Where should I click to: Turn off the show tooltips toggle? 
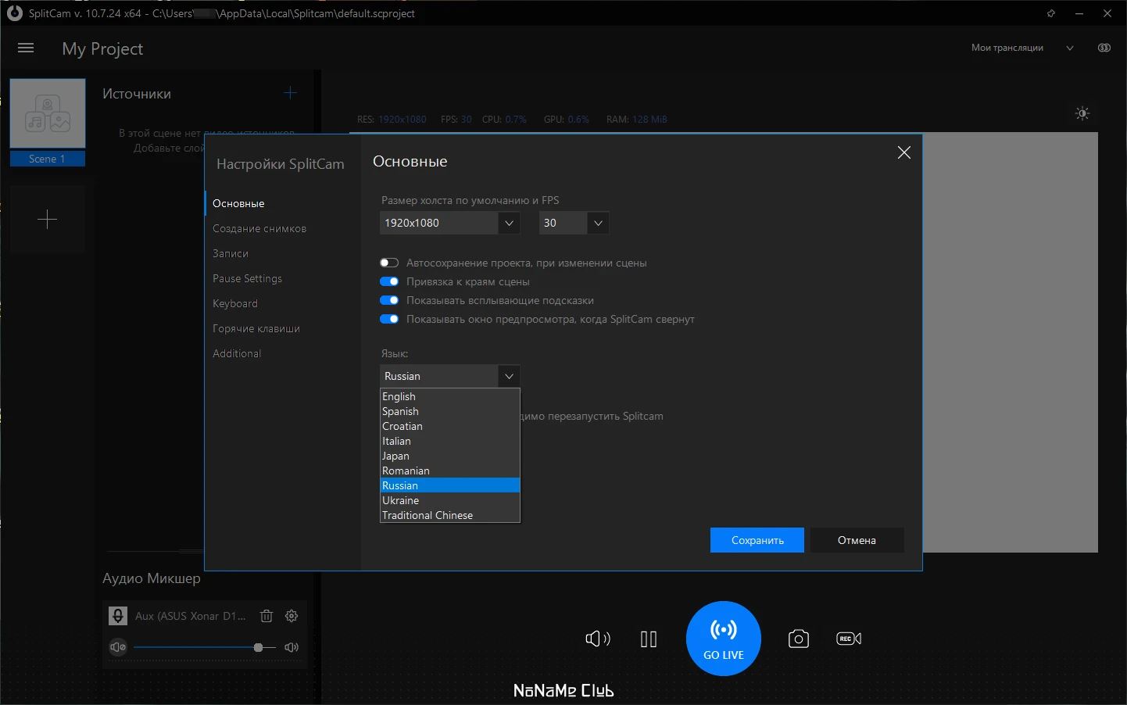click(389, 300)
